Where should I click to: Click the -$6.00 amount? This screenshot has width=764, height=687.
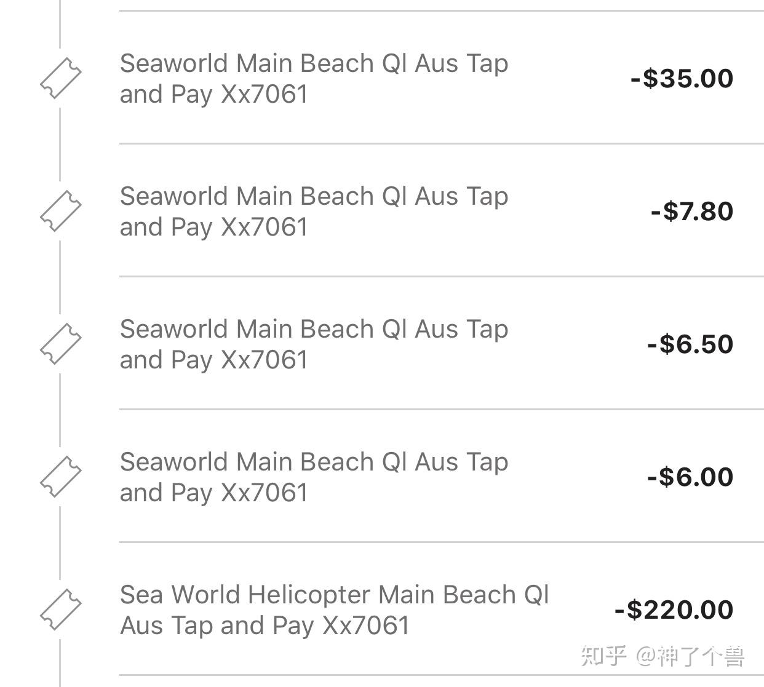(690, 477)
